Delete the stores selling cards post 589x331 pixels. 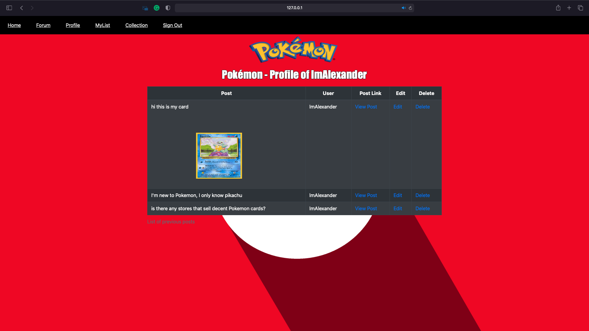(422, 208)
